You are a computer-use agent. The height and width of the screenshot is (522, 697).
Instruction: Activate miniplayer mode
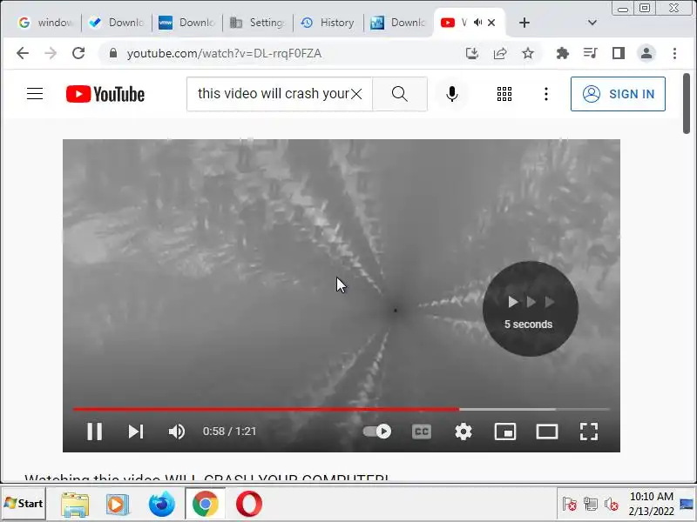tap(505, 432)
